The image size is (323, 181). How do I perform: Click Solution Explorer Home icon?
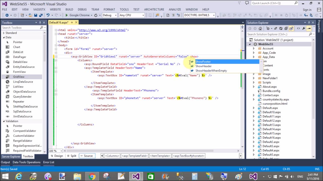coord(260,28)
